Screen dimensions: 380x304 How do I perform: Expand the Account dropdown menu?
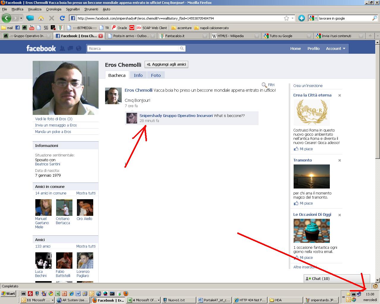pos(335,48)
